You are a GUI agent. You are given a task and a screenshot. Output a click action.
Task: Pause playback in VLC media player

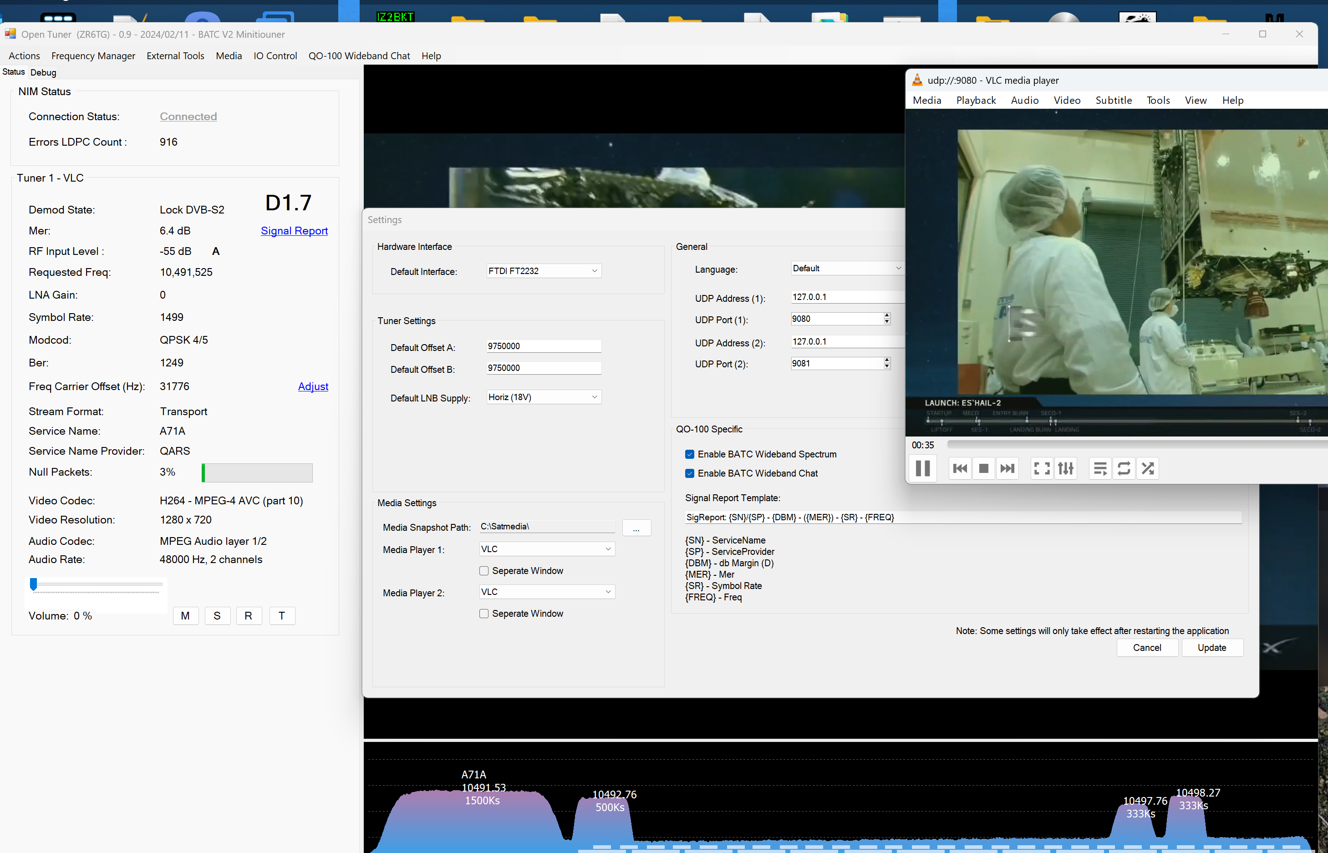click(x=922, y=468)
